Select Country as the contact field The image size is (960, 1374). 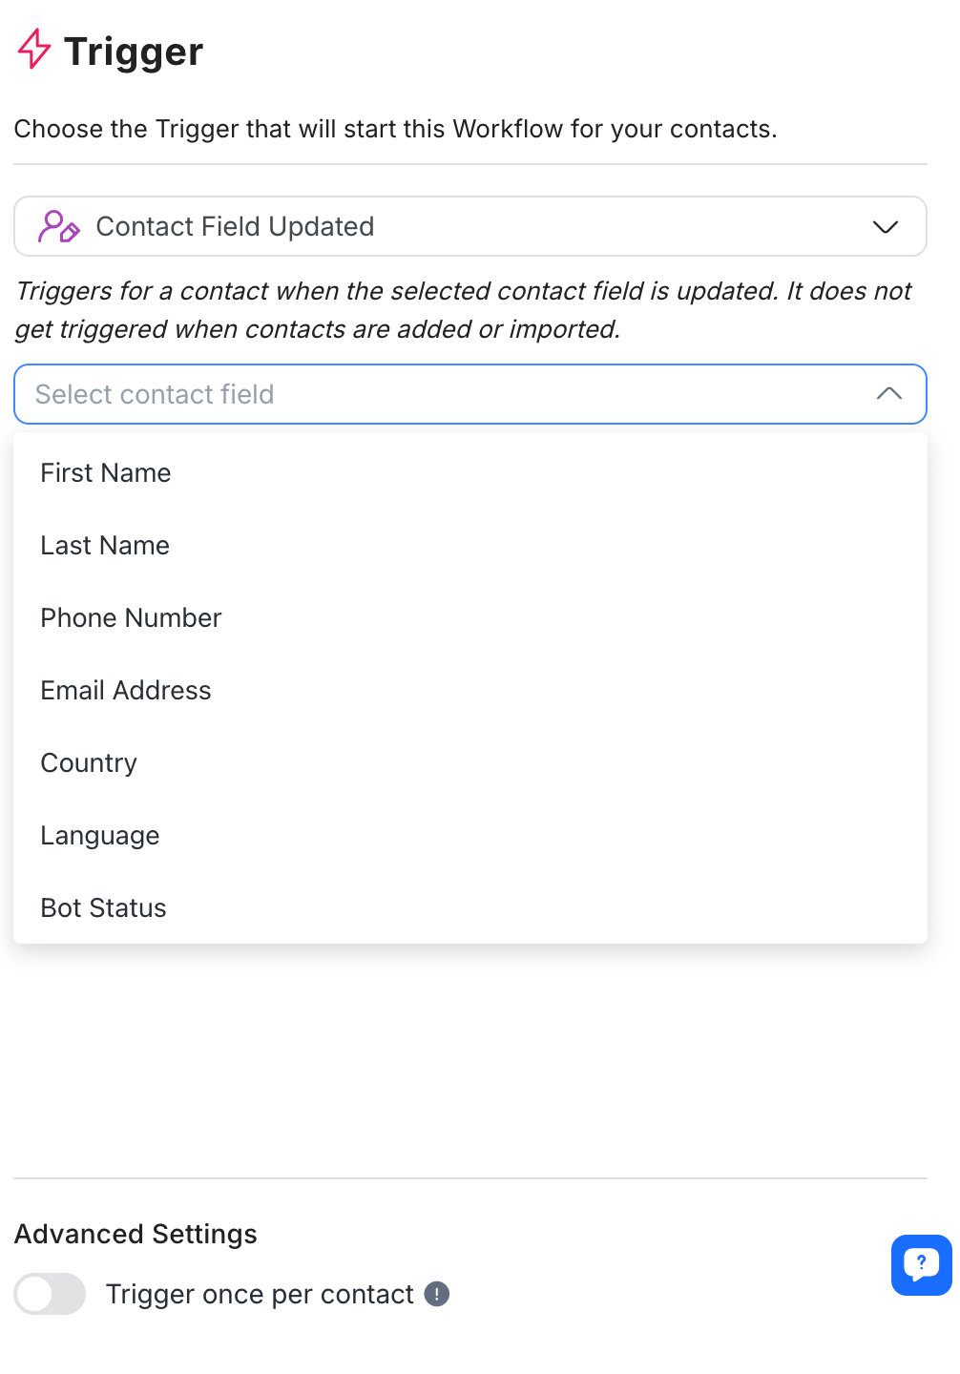pyautogui.click(x=89, y=763)
